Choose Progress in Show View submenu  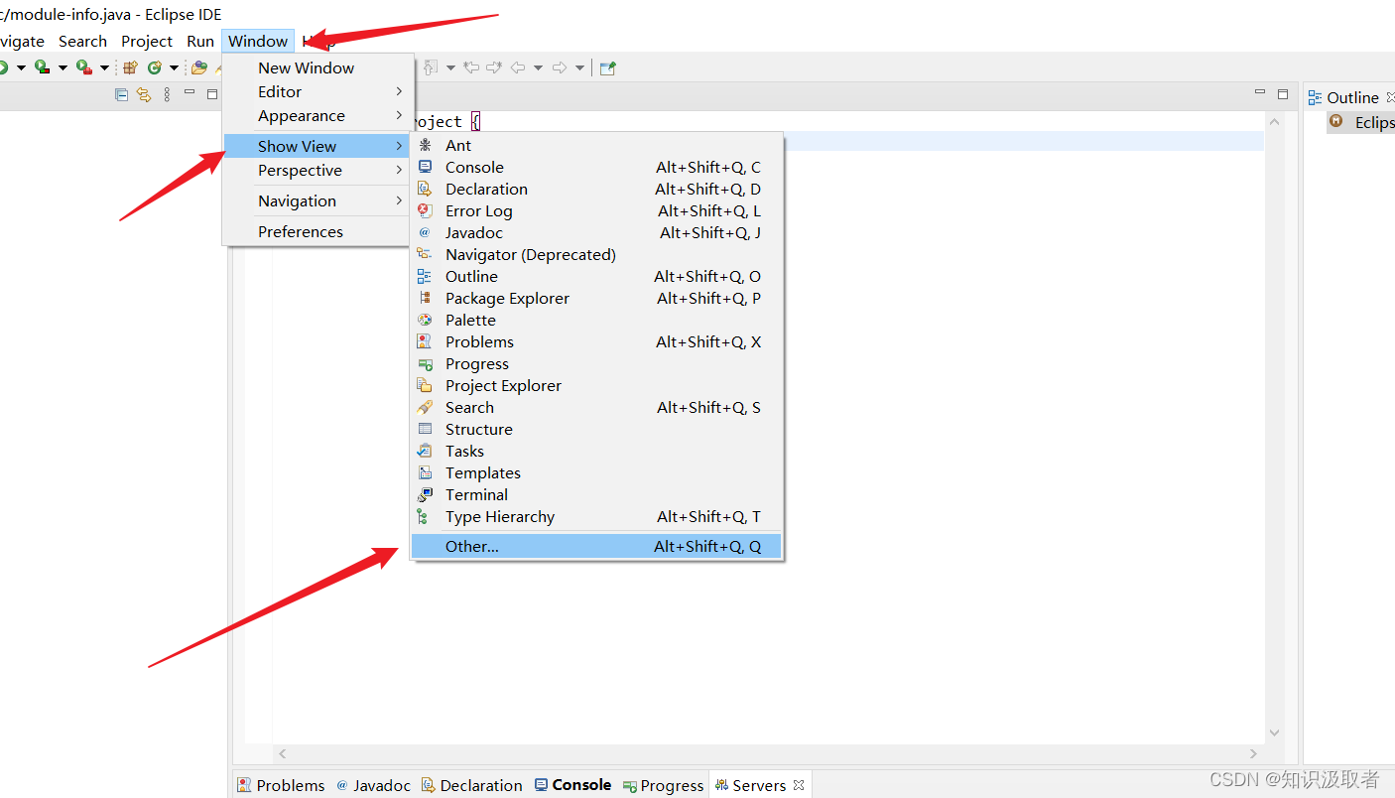pyautogui.click(x=596, y=363)
